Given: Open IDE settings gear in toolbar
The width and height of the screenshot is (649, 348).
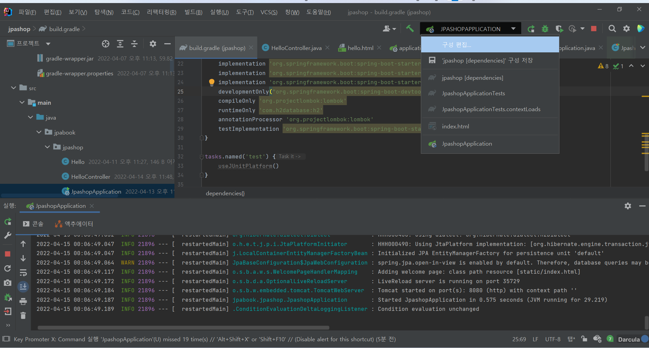Looking at the screenshot, I should click(x=626, y=29).
